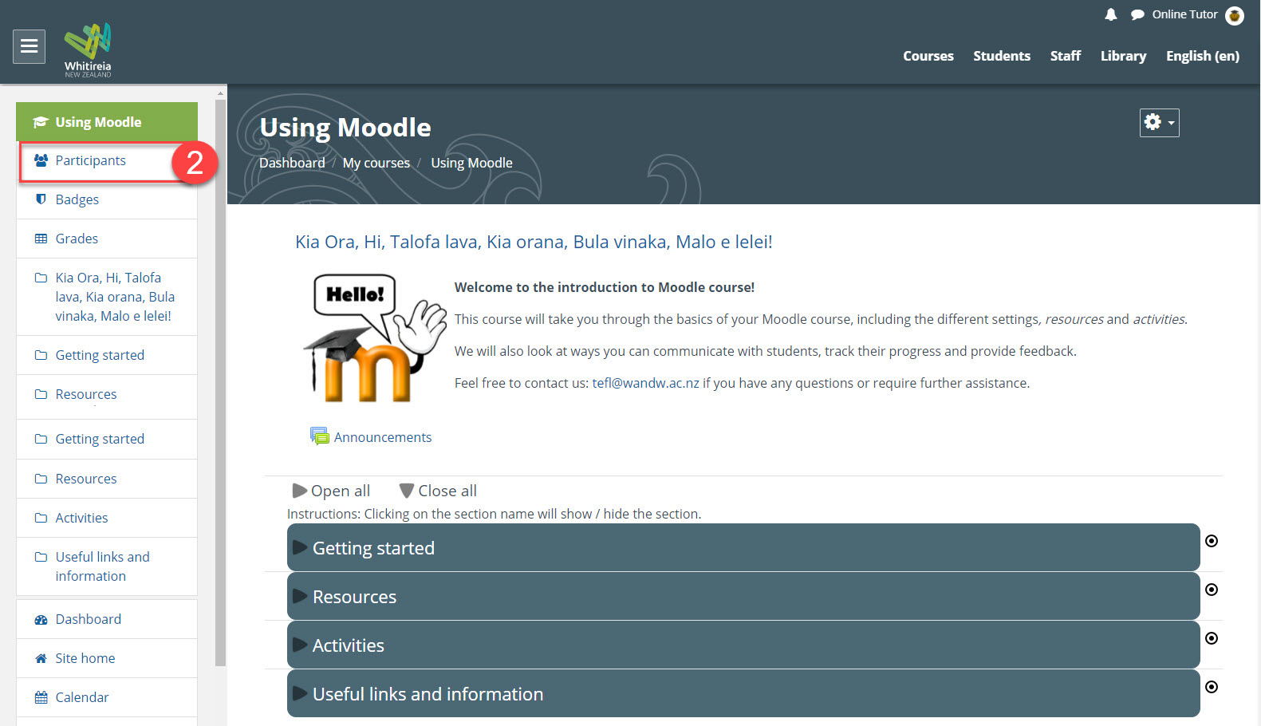
Task: Expand the Getting started section bar
Action: point(743,548)
